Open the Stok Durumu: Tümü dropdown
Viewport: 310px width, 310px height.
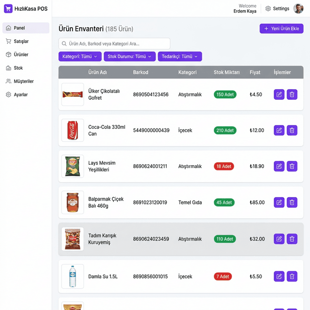(x=129, y=57)
